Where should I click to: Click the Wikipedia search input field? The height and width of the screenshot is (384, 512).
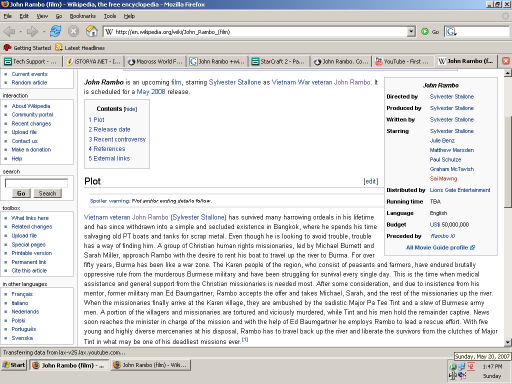36,183
